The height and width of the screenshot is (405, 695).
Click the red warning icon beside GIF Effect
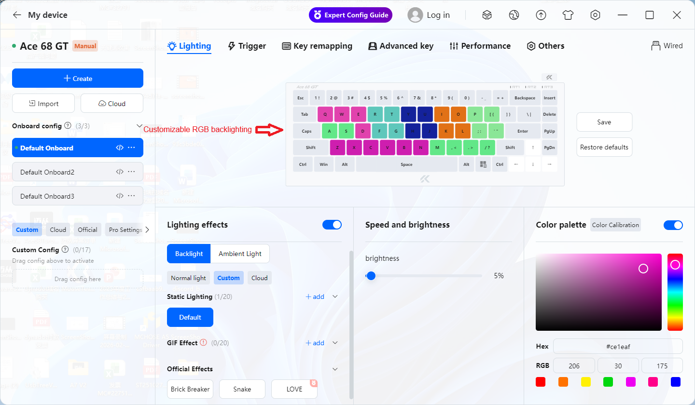(203, 343)
